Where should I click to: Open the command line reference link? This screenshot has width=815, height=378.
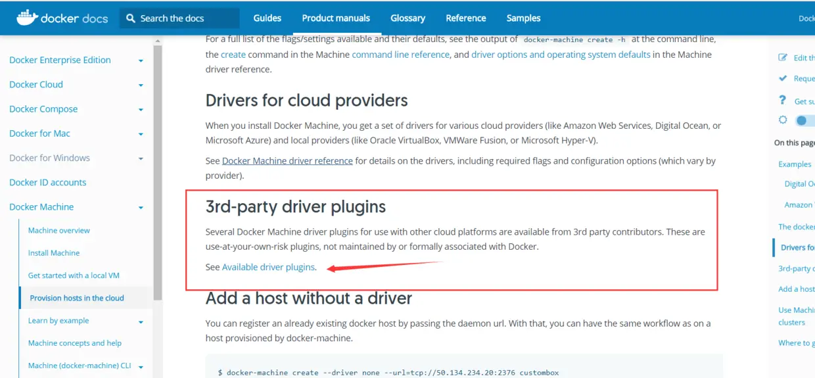click(x=401, y=55)
